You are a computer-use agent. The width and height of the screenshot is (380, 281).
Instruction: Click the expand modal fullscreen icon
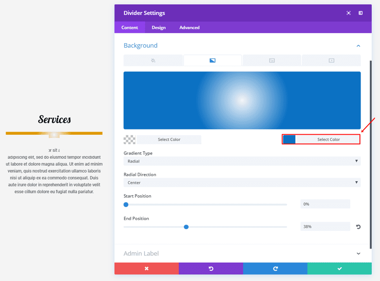(348, 13)
